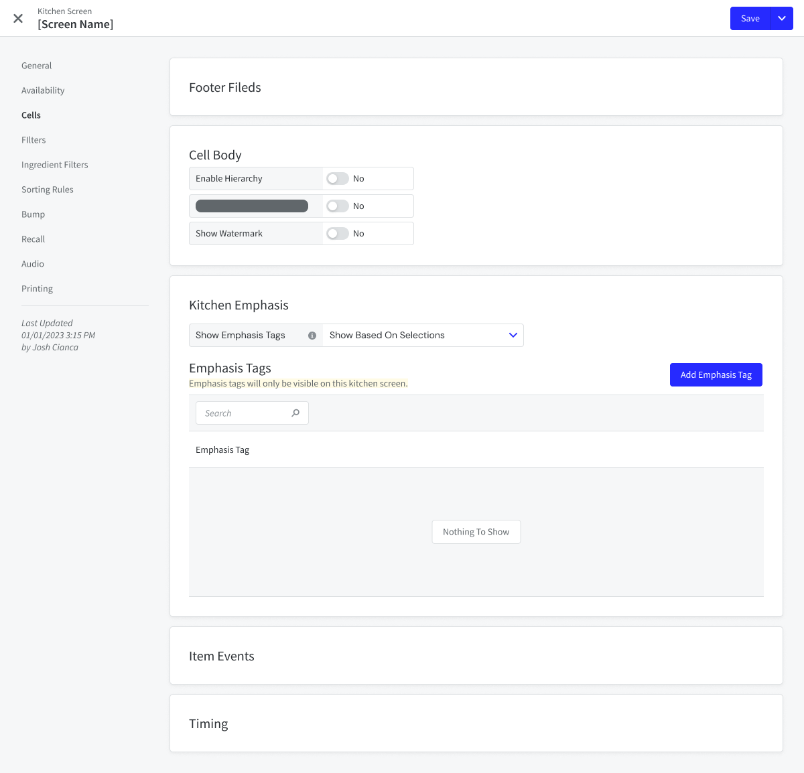Open Ingredient Filters in the sidebar
The height and width of the screenshot is (773, 804).
(x=55, y=165)
